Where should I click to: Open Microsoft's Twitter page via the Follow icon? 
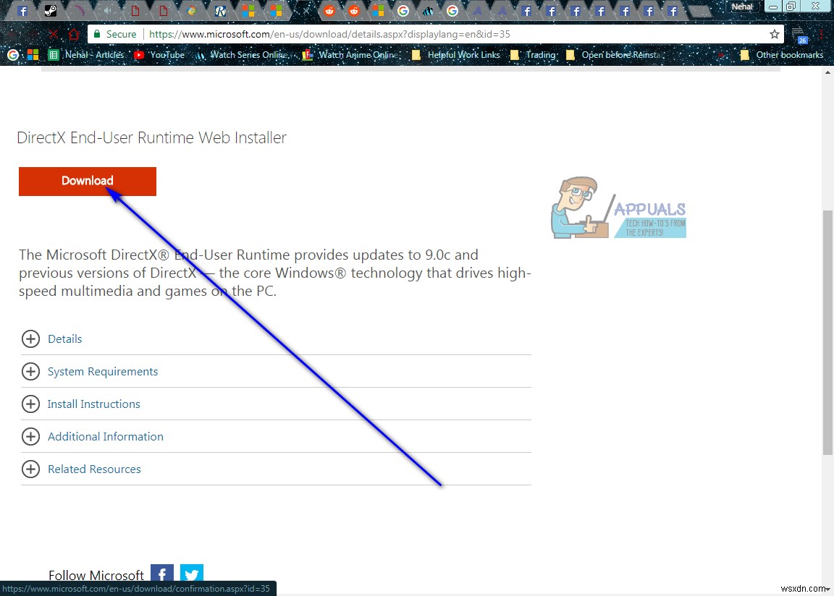(x=191, y=573)
